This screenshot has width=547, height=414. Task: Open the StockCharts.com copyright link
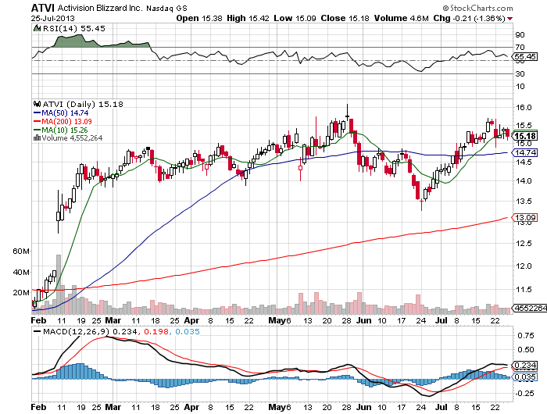tap(478, 8)
